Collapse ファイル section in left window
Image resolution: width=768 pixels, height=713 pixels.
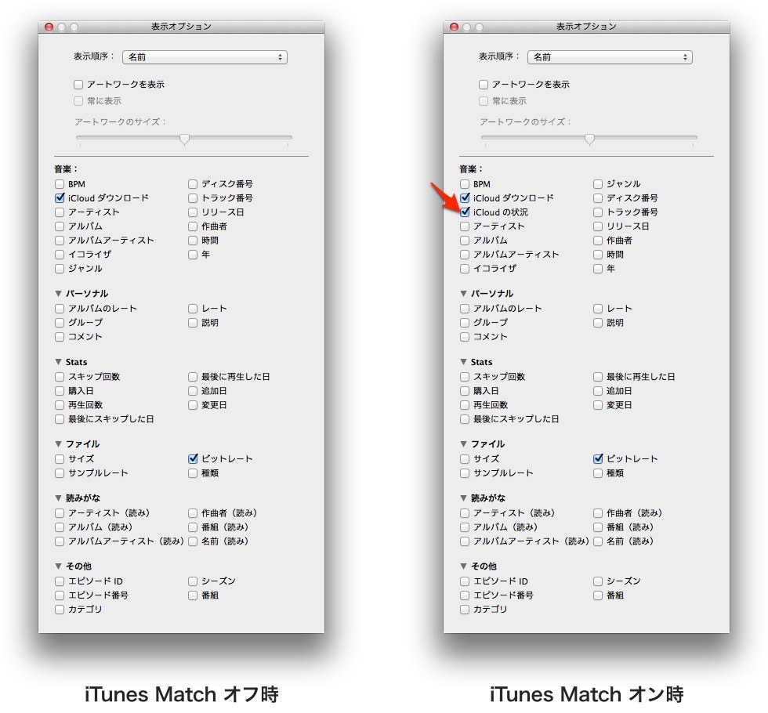click(58, 443)
